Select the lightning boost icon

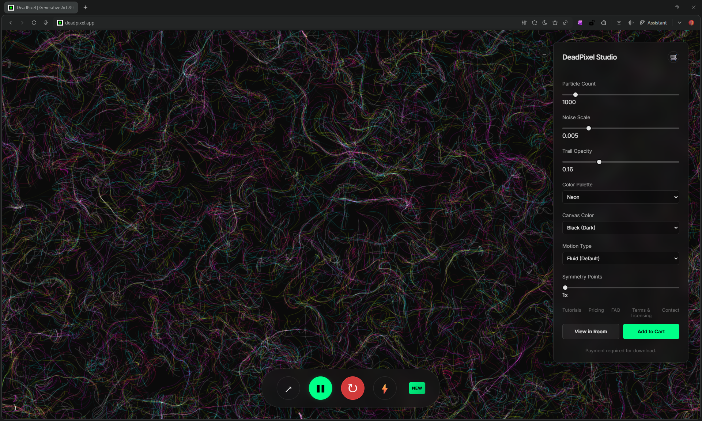point(384,388)
